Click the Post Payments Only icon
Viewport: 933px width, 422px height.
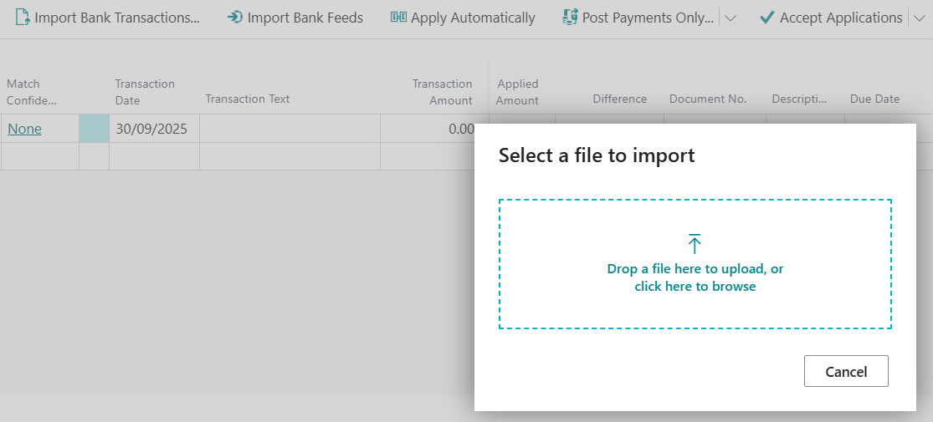point(571,18)
